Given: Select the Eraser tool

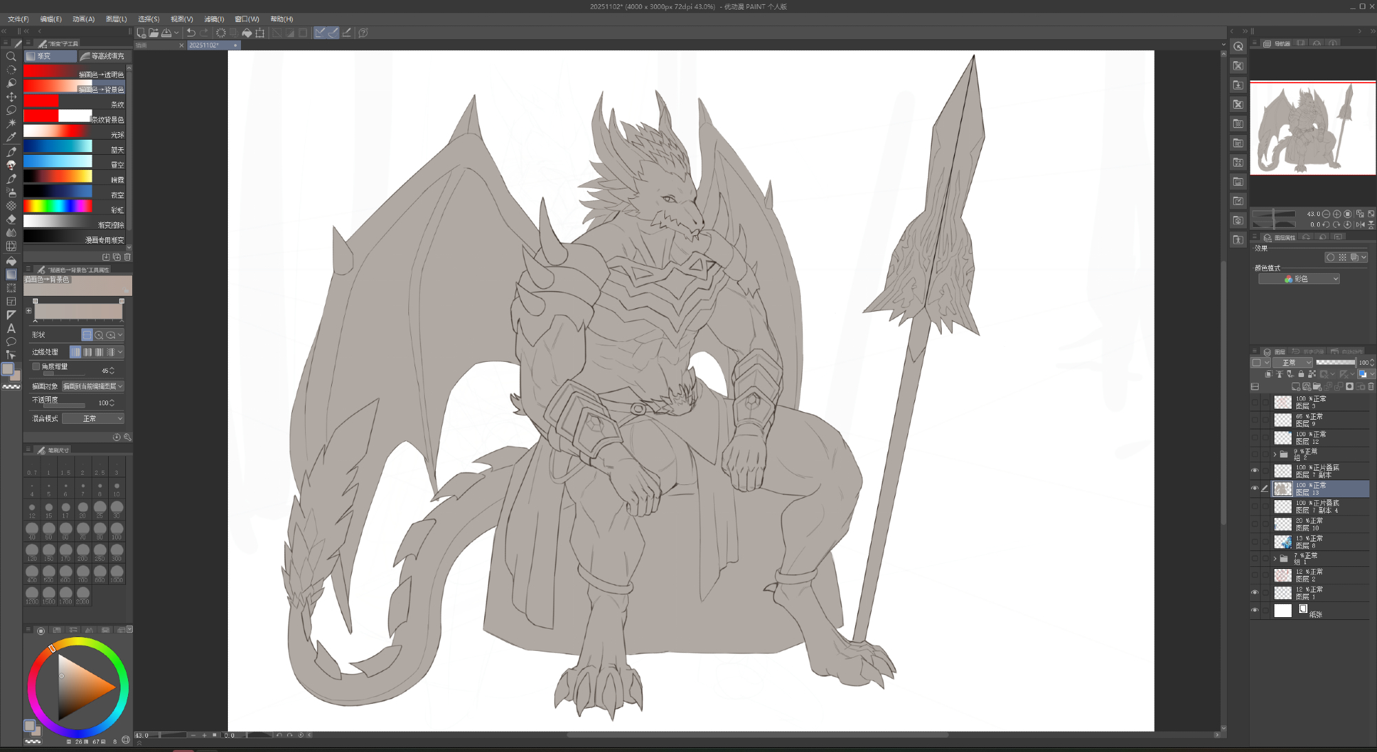Looking at the screenshot, I should (11, 219).
